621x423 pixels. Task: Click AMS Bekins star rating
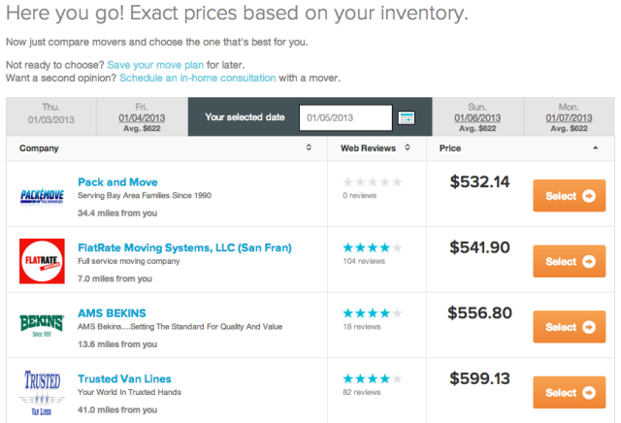coord(372,312)
